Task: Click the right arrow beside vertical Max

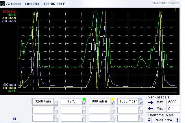Action: point(150,102)
